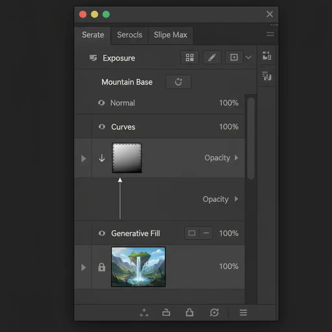Viewport: 332px width, 332px height.
Task: Toggle visibility of the Curves layer
Action: pyautogui.click(x=102, y=127)
